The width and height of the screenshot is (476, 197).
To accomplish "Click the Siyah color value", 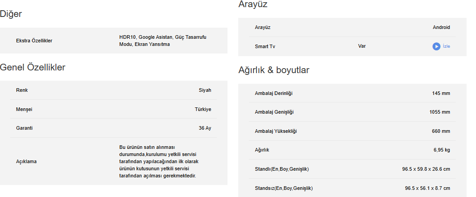I will point(205,90).
